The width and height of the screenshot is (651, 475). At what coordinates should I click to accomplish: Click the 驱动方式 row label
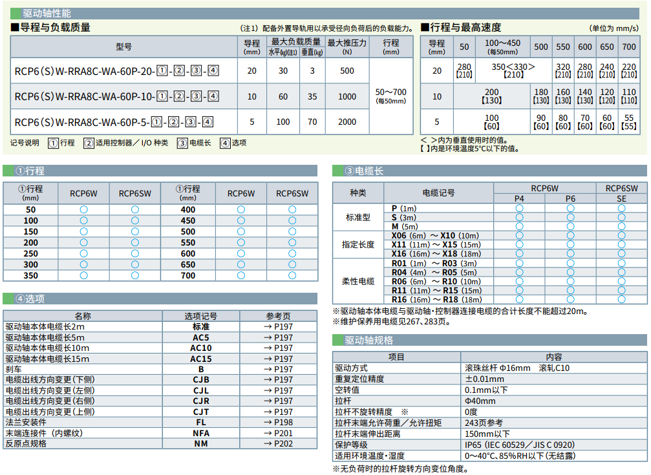[351, 368]
